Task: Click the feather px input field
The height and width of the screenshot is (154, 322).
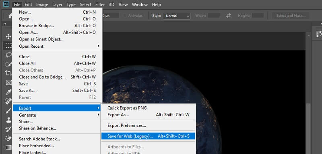Action: click(x=111, y=15)
